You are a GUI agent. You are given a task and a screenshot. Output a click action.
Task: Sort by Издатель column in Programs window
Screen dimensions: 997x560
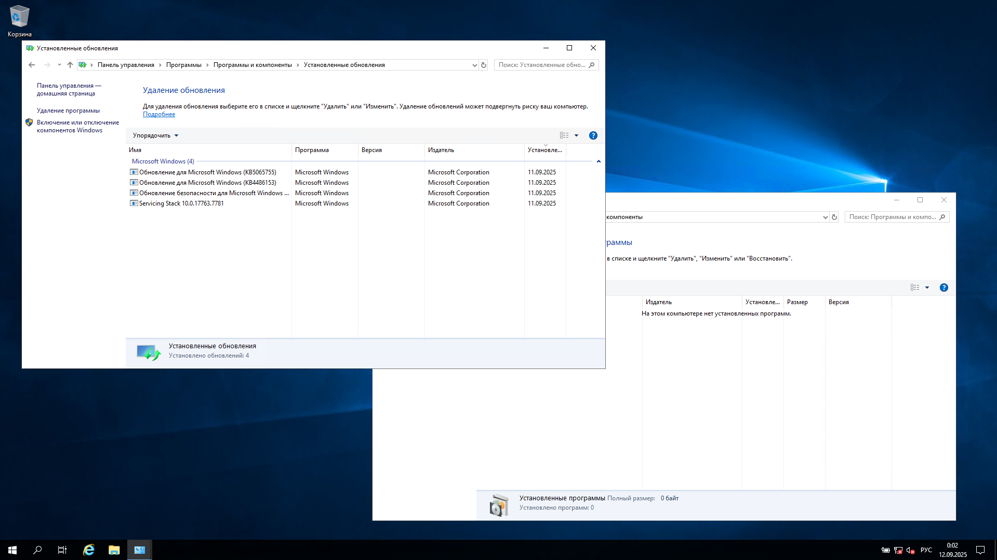(692, 302)
